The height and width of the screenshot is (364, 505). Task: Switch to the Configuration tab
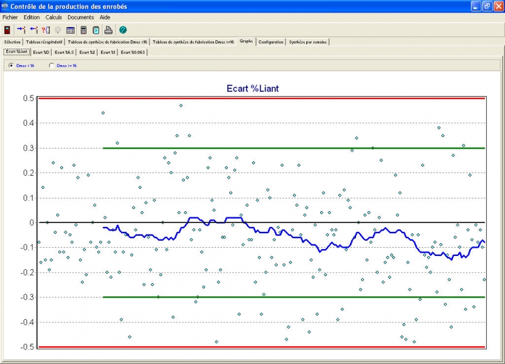coord(271,42)
